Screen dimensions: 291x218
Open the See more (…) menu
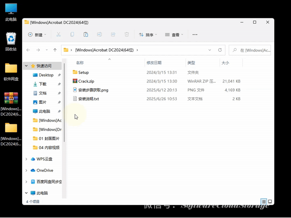click(195, 34)
